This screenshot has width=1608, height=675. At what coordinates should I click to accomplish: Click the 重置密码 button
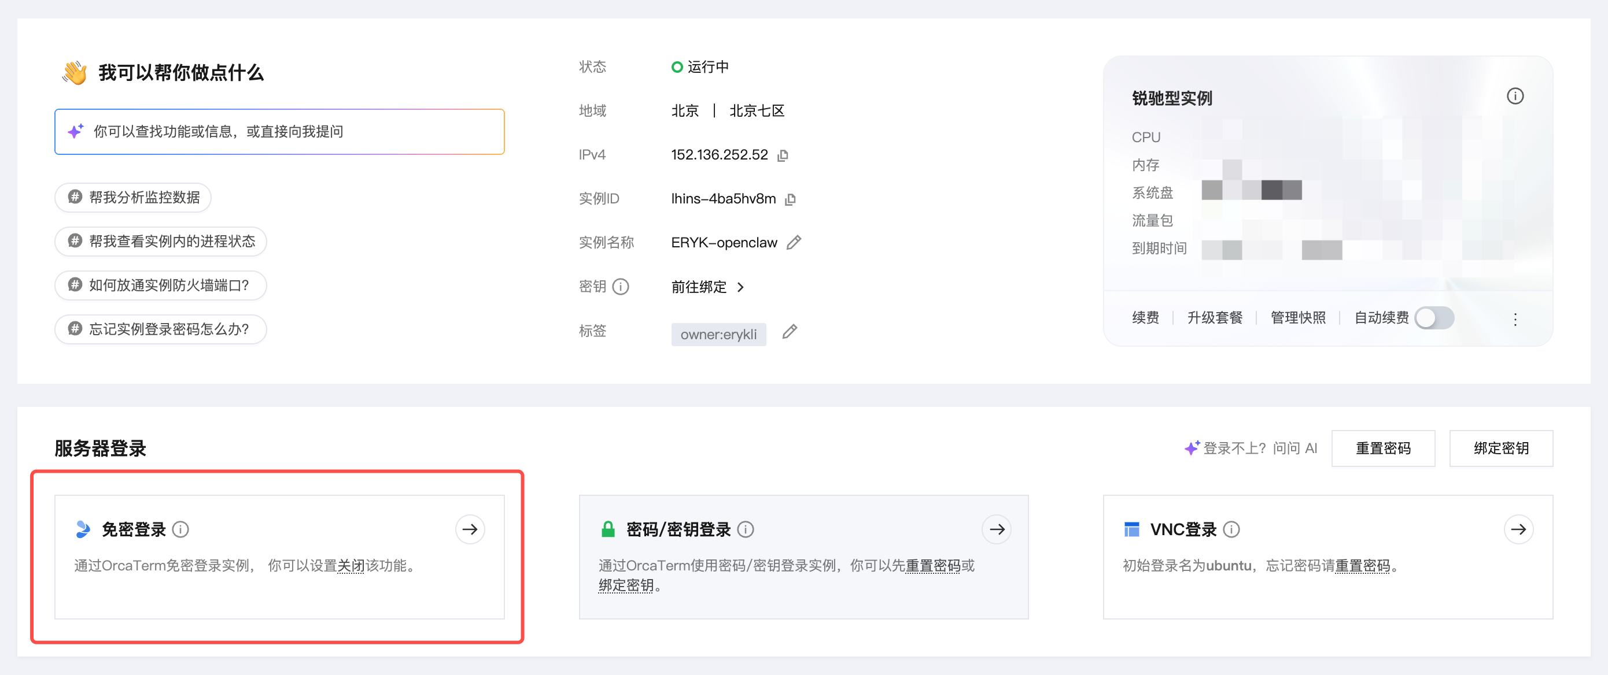[1382, 448]
